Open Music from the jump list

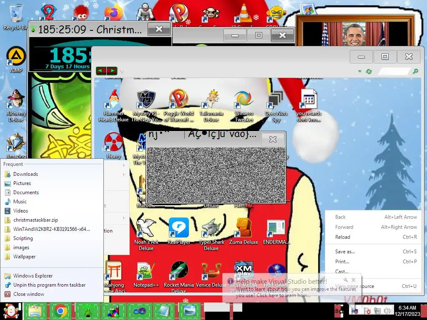click(x=52, y=202)
